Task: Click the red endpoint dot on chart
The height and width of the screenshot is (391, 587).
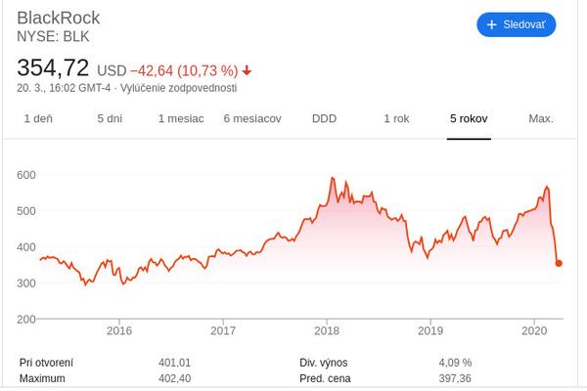Action: 559,262
